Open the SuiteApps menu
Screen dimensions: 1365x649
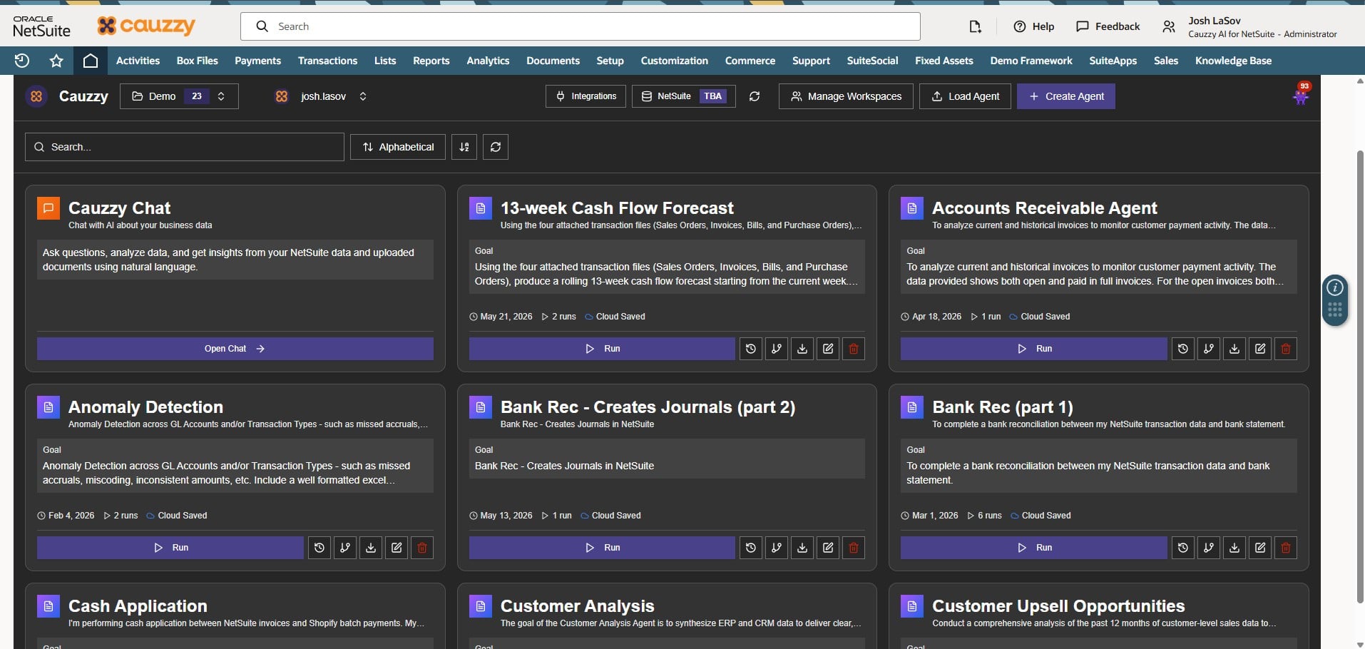coord(1113,61)
